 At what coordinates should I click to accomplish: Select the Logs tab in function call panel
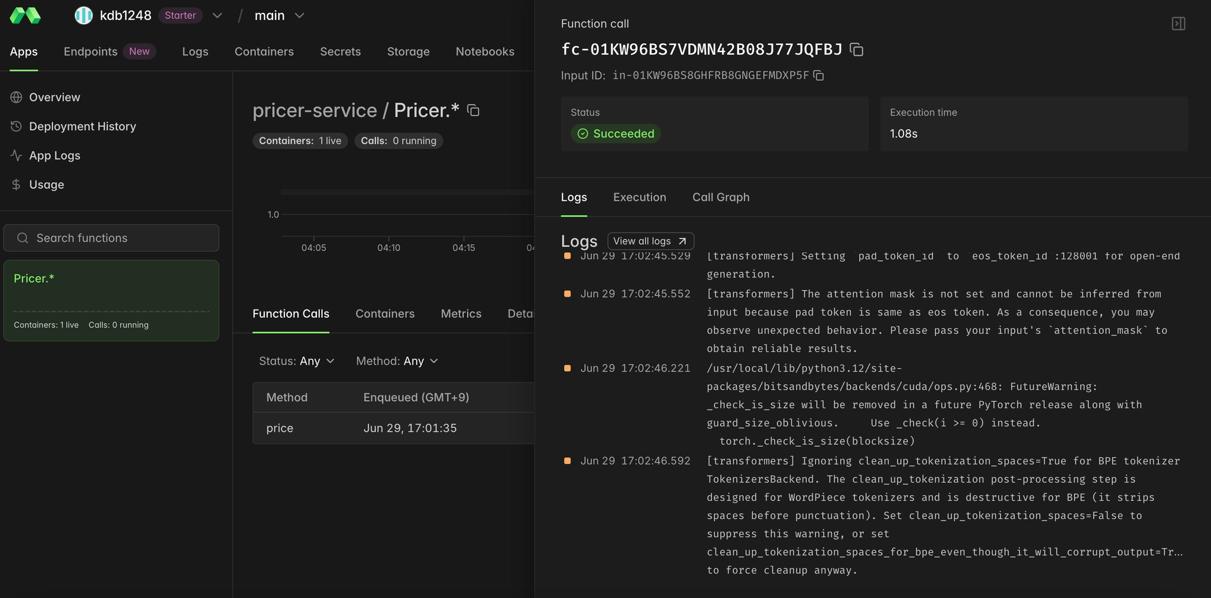pyautogui.click(x=574, y=197)
